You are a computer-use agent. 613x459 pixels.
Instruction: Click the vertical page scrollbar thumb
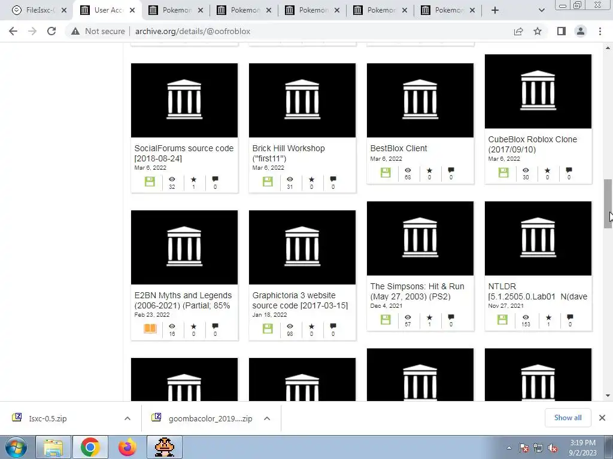pyautogui.click(x=608, y=204)
